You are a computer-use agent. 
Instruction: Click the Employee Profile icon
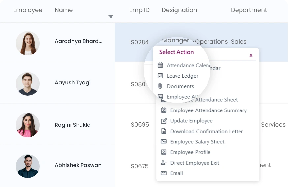tap(163, 152)
